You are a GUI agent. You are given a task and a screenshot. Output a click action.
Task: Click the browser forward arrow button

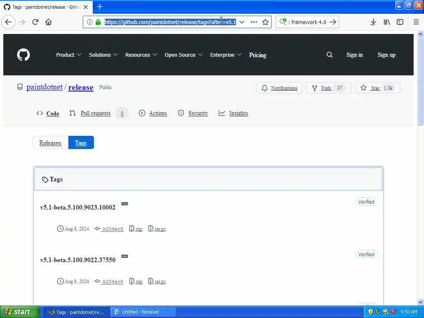click(22, 22)
